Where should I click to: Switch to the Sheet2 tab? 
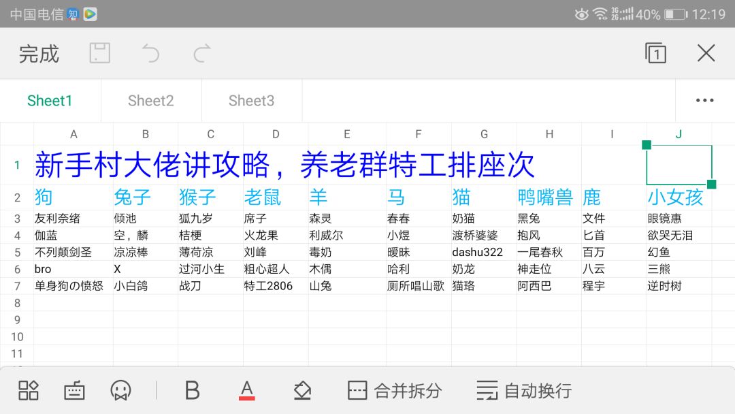click(151, 100)
